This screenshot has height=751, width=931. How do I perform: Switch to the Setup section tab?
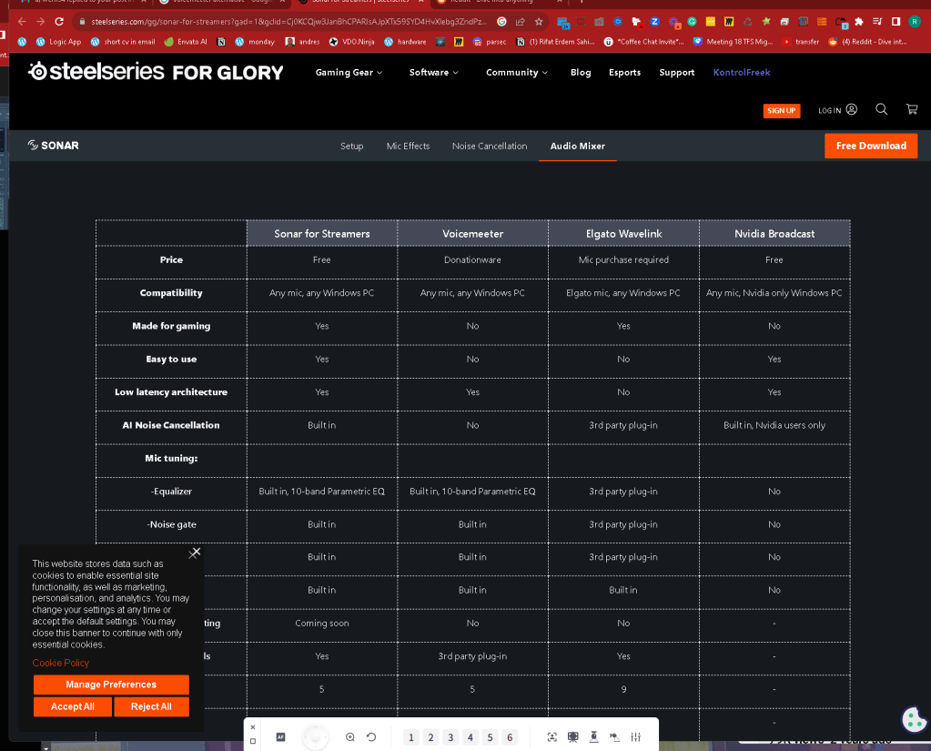(351, 146)
